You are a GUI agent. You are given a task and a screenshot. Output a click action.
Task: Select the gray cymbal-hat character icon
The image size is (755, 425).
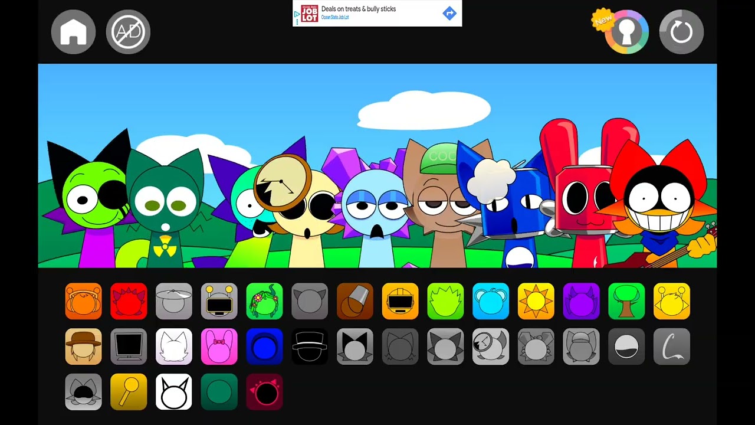(x=174, y=301)
